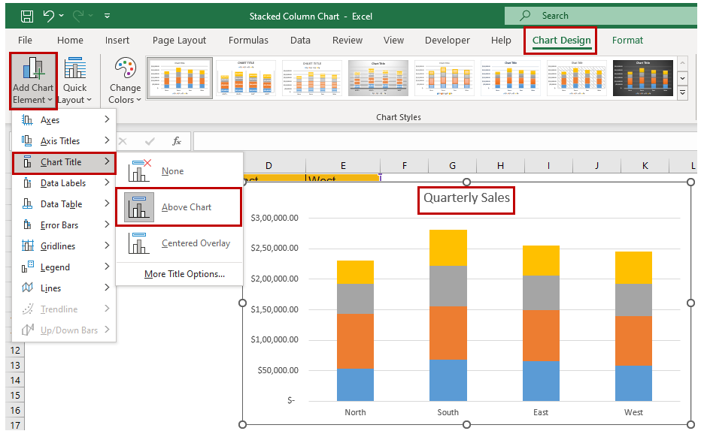The image size is (701, 434).
Task: Open the Legend submenu
Action: pyautogui.click(x=64, y=267)
